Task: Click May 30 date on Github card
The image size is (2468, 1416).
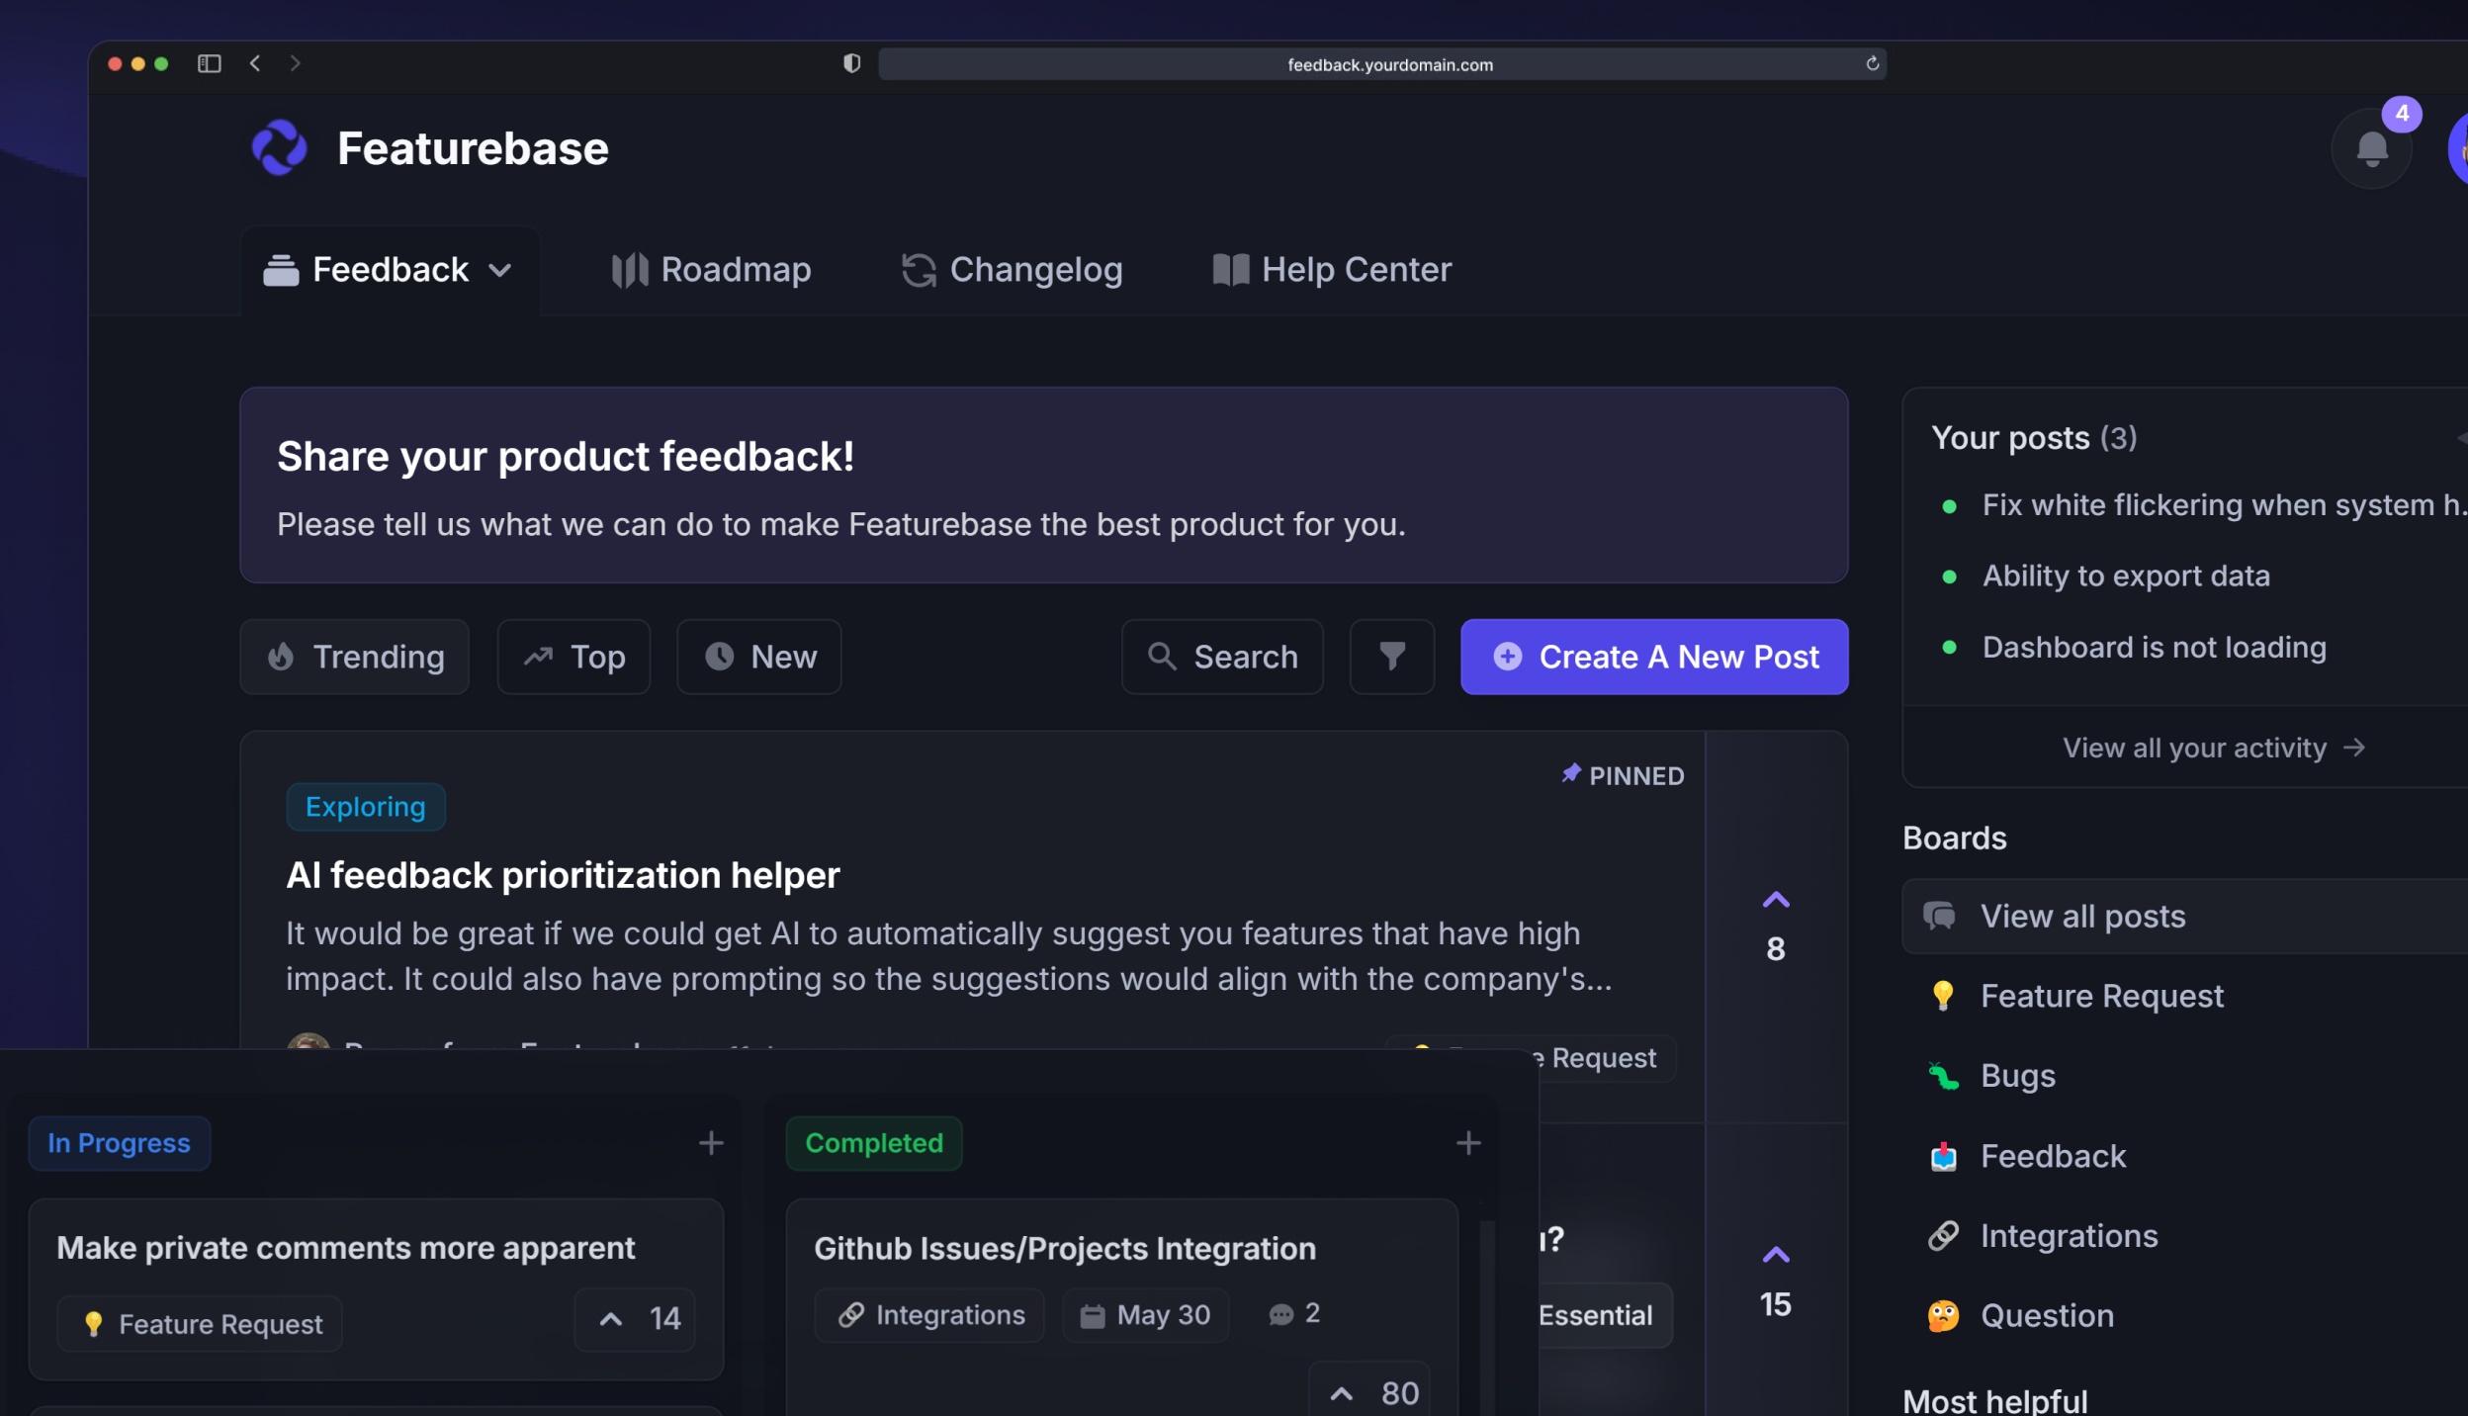Action: 1146,1315
